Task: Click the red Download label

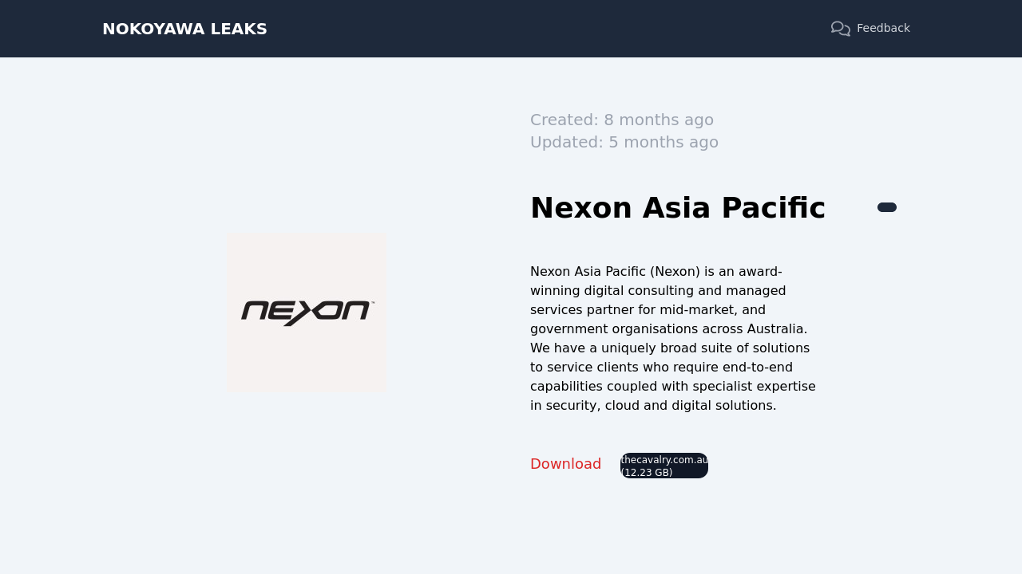Action: (565, 464)
